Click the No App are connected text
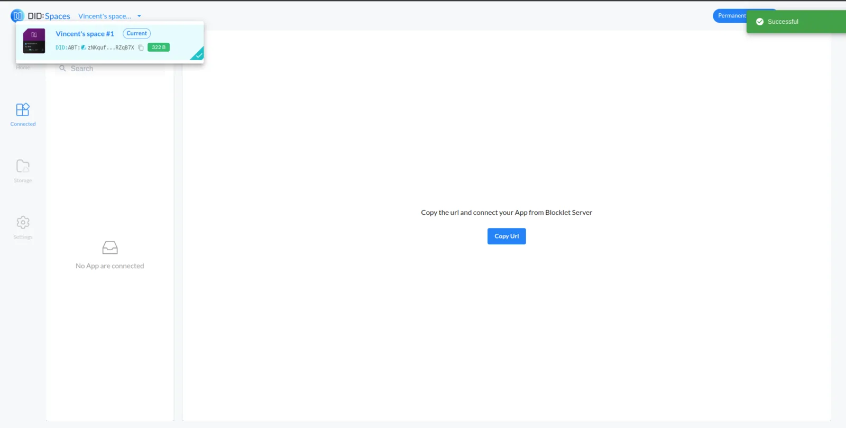 point(110,266)
